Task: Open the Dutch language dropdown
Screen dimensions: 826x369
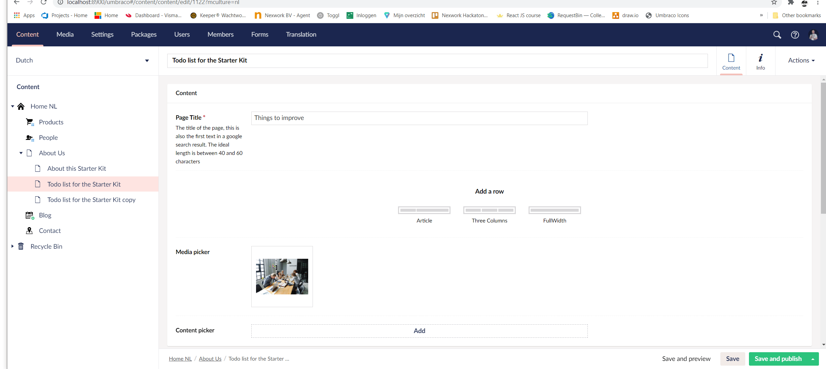Action: click(x=147, y=60)
